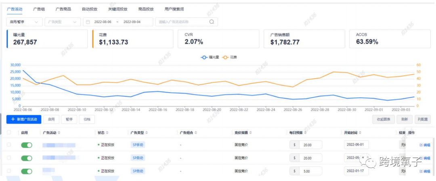Hide the 曝光量 series via chart legend
Viewport: 436px width, 181px height.
click(210, 57)
